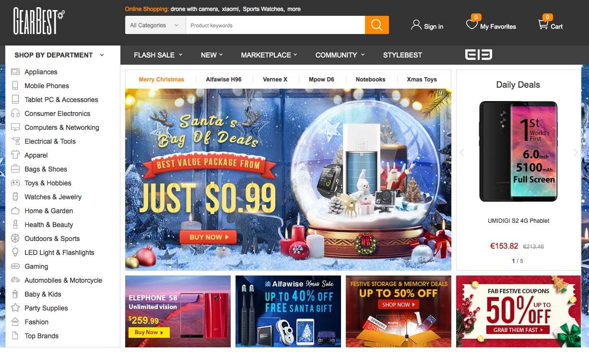Select the Xmas Toys banner tab
The width and height of the screenshot is (589, 356).
pyautogui.click(x=422, y=80)
